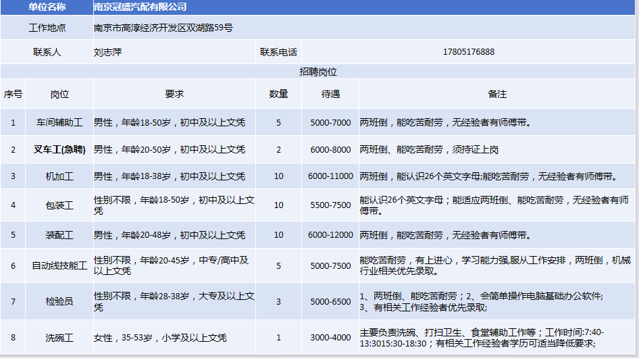Click the 备注 column header

click(497, 94)
